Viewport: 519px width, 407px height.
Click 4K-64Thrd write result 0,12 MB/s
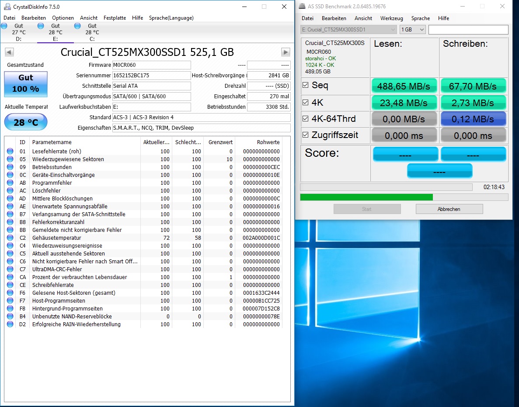(x=474, y=119)
